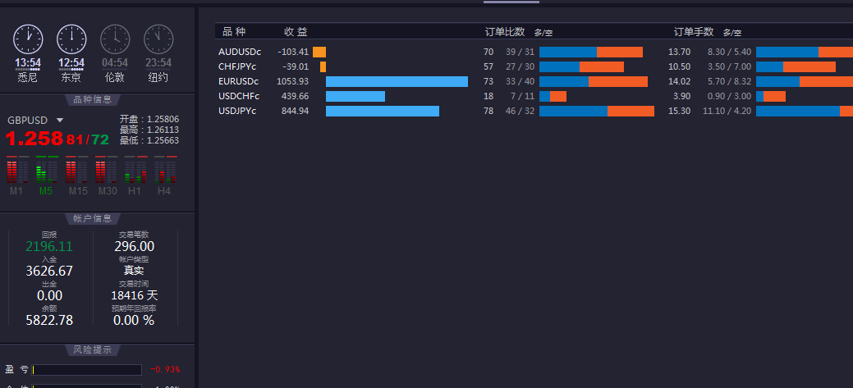Click the profit value 1053.93
Image resolution: width=853 pixels, height=388 pixels.
pyautogui.click(x=292, y=81)
